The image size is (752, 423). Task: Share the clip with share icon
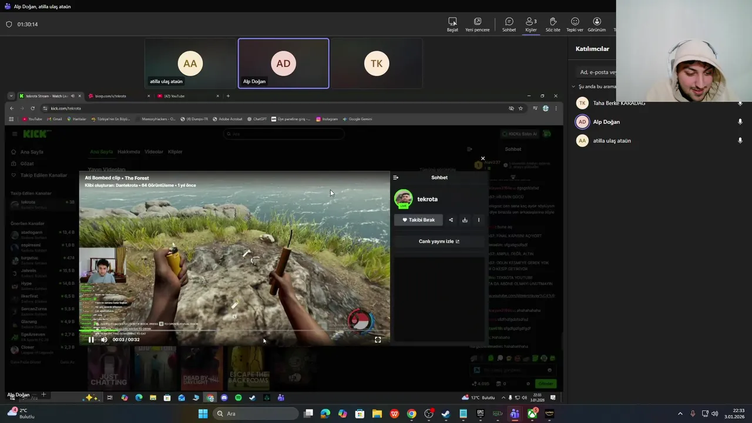pyautogui.click(x=451, y=220)
